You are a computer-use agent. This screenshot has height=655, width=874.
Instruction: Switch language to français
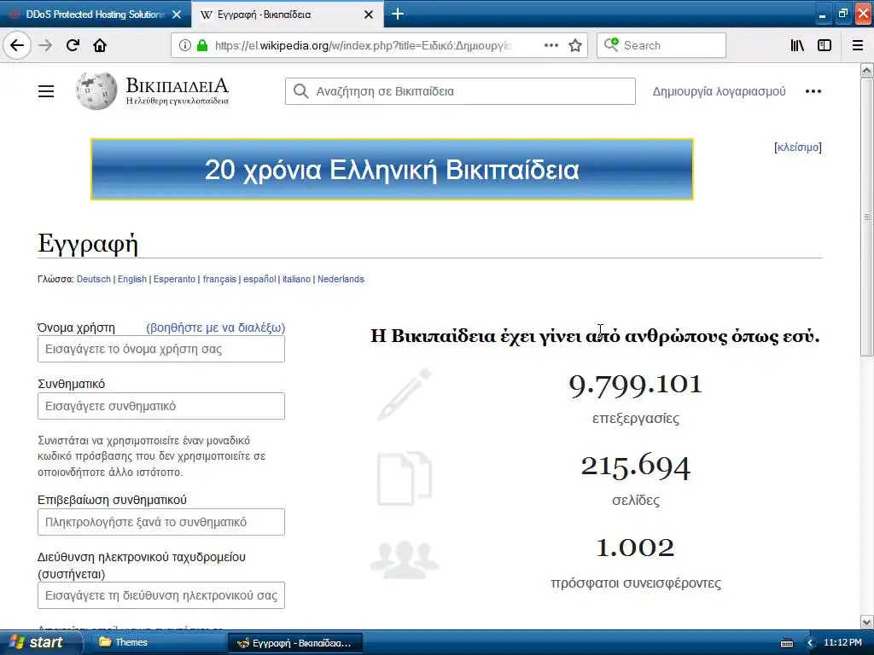tap(219, 279)
